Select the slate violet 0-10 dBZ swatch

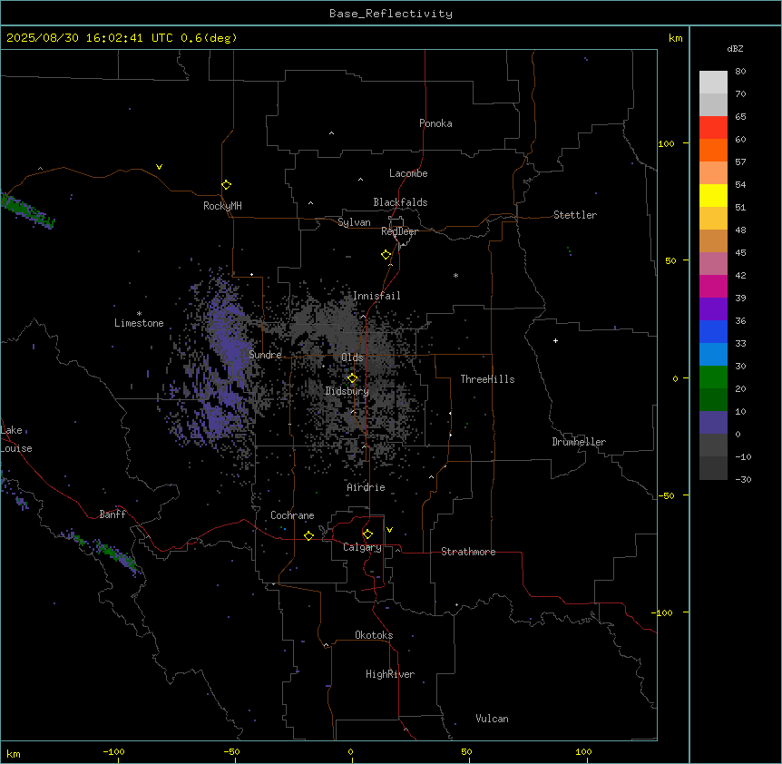pos(713,423)
